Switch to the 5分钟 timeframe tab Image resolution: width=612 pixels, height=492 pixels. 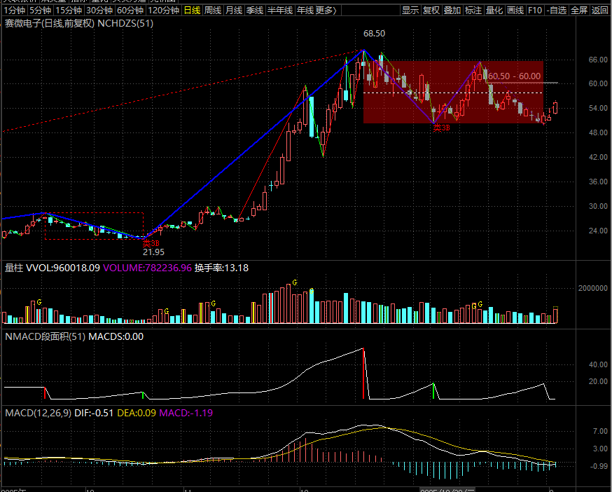click(40, 10)
